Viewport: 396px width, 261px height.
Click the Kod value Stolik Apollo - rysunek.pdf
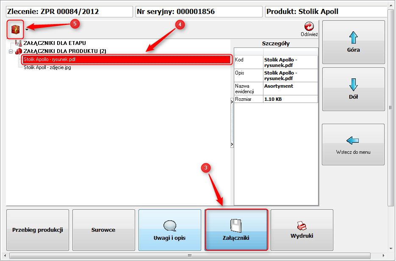click(291, 62)
